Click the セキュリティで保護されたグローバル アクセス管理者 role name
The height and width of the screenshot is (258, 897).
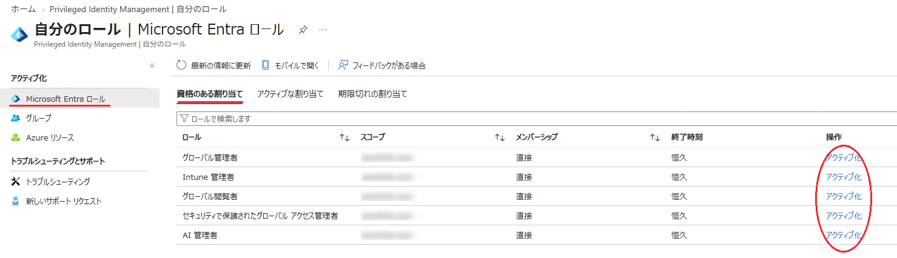point(260,216)
